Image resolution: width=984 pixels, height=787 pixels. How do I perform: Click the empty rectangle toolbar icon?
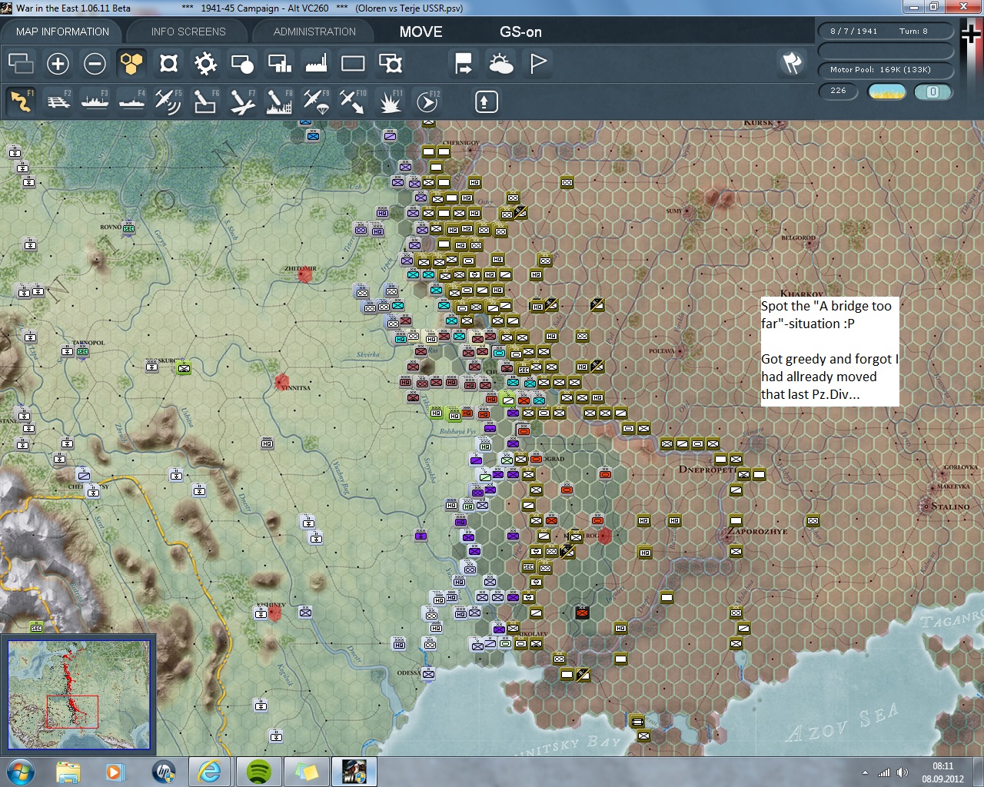point(353,63)
